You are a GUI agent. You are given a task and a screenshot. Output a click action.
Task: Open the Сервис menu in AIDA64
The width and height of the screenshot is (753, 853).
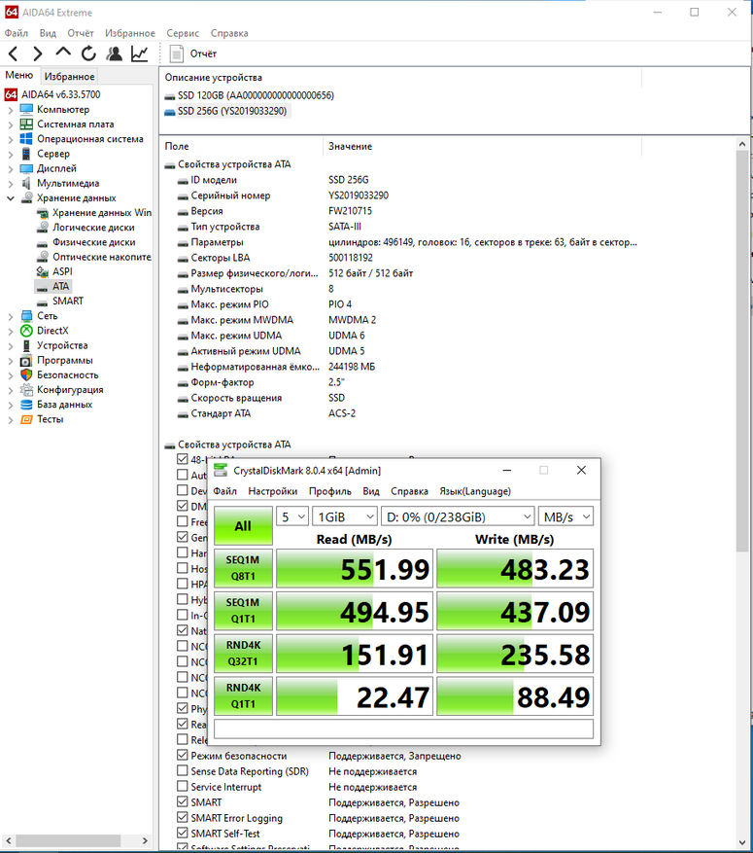click(x=183, y=33)
